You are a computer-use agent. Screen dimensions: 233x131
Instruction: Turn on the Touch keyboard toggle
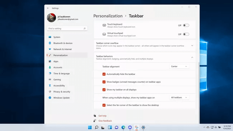[186, 25]
